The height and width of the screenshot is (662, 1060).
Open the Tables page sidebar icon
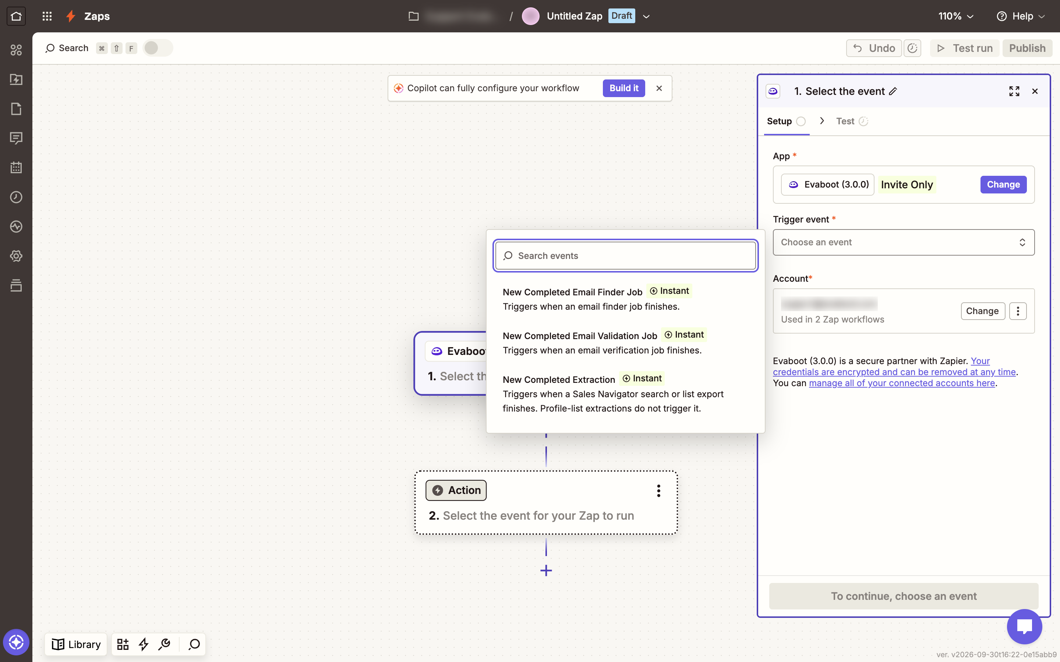pyautogui.click(x=16, y=108)
